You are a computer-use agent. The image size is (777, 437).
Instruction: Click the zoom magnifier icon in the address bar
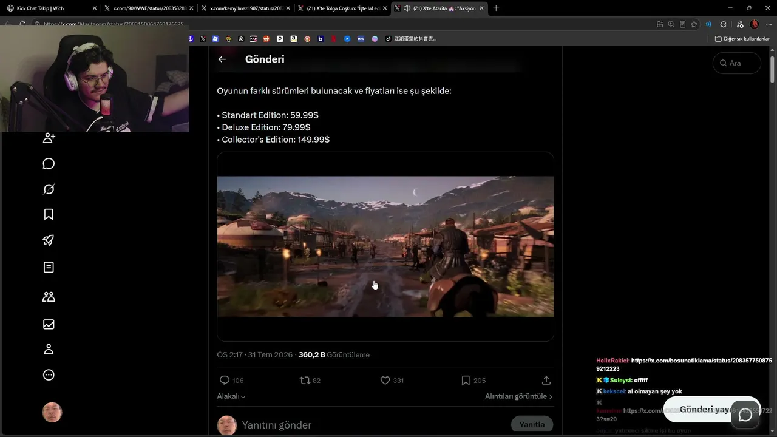[671, 24]
